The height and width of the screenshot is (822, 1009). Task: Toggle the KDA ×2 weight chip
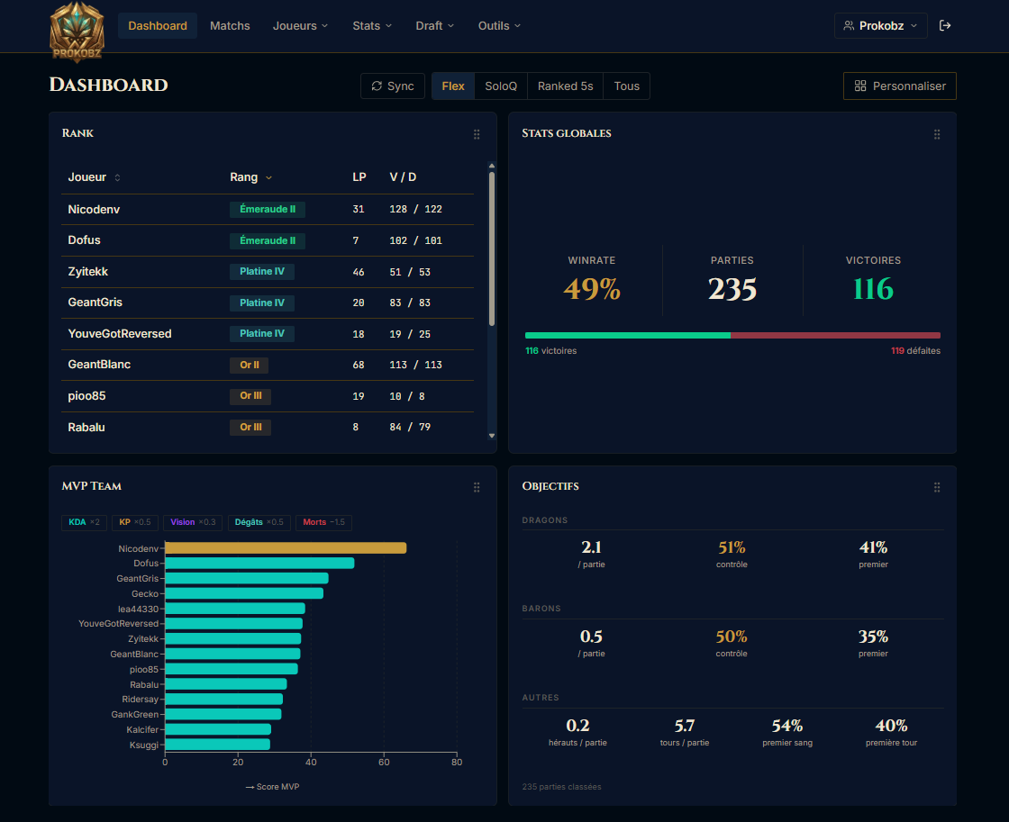pyautogui.click(x=85, y=522)
